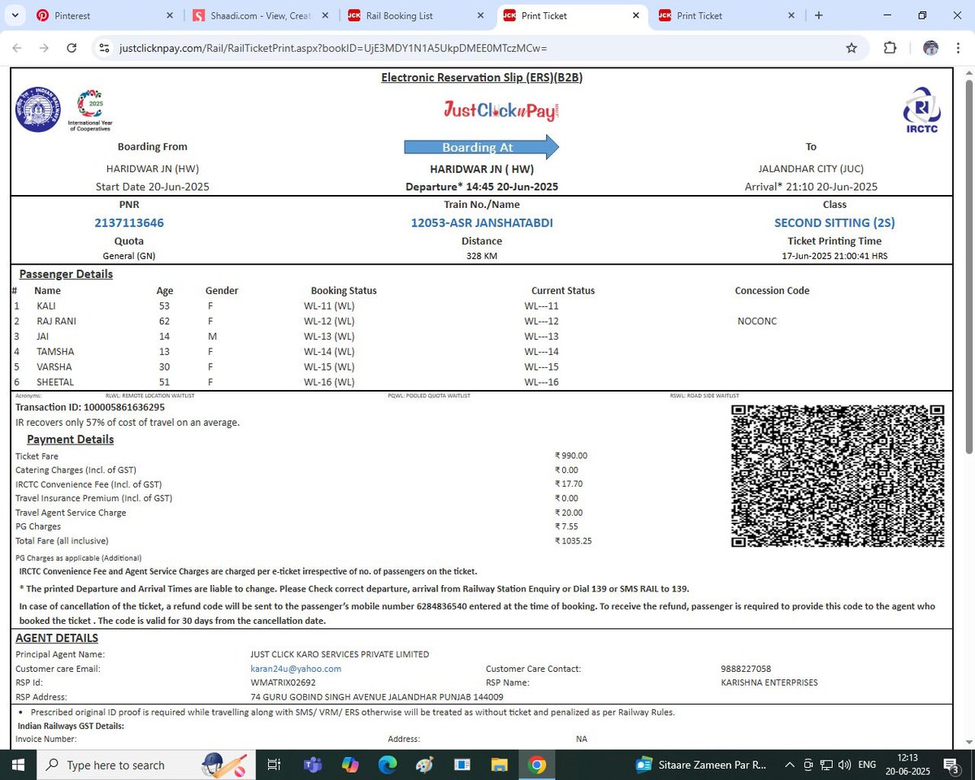Select the last Print Ticket tab

727,15
